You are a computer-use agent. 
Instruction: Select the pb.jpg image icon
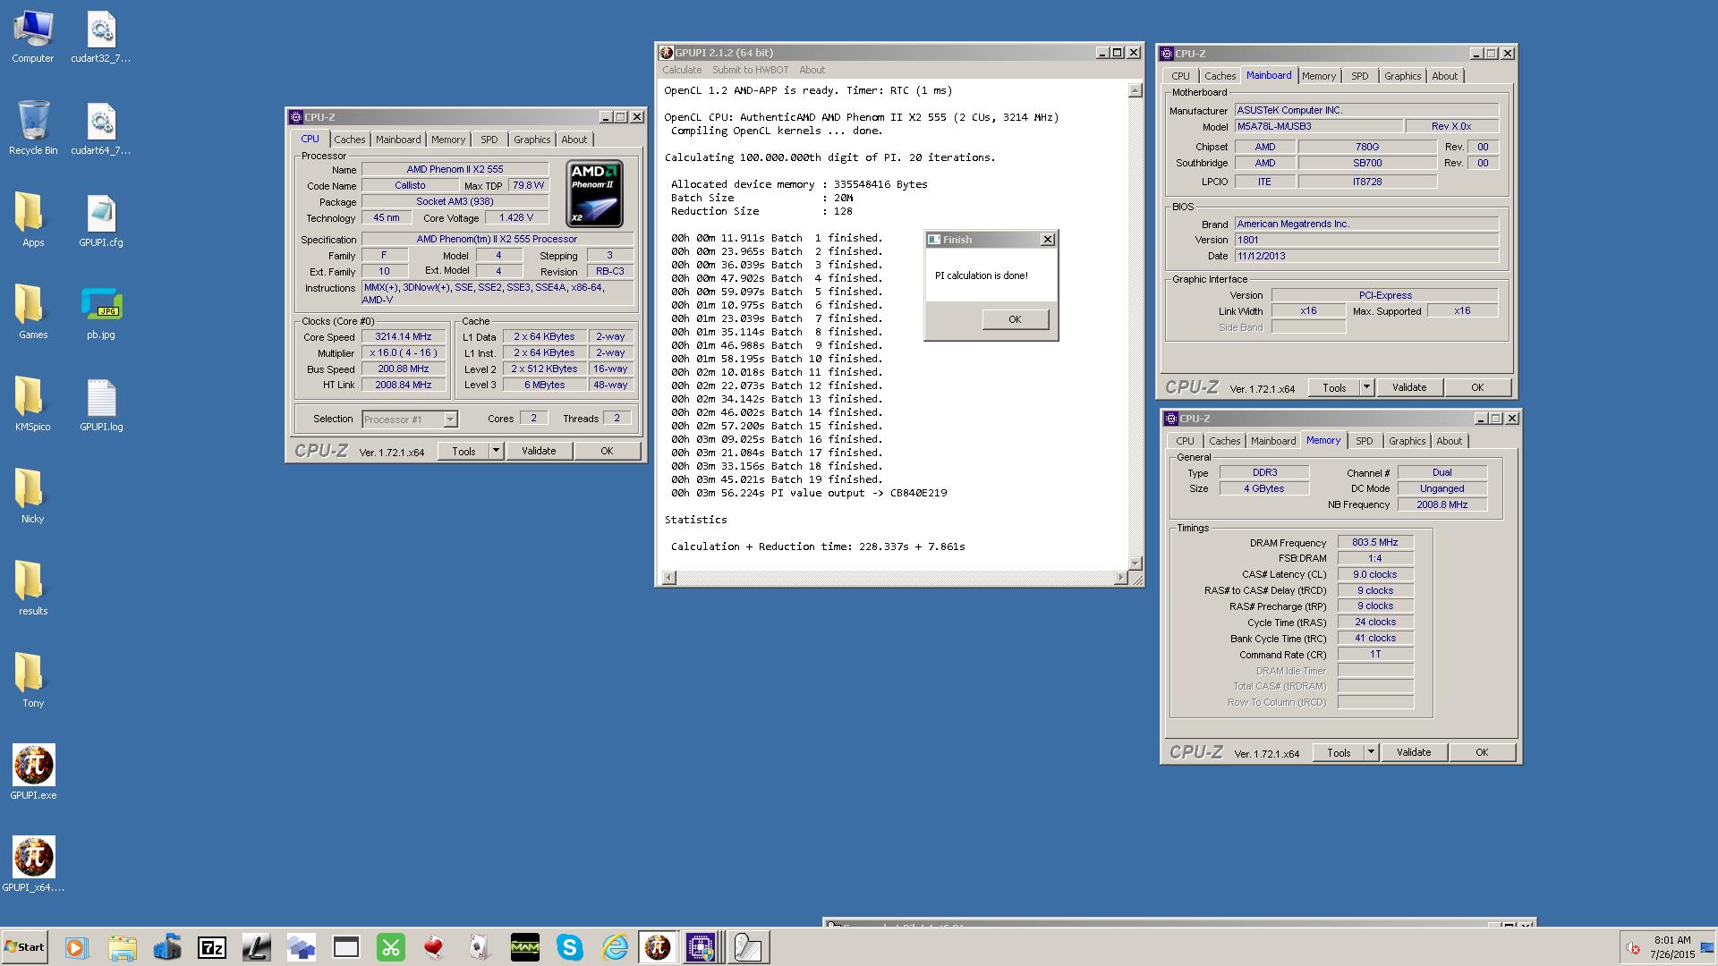point(101,314)
